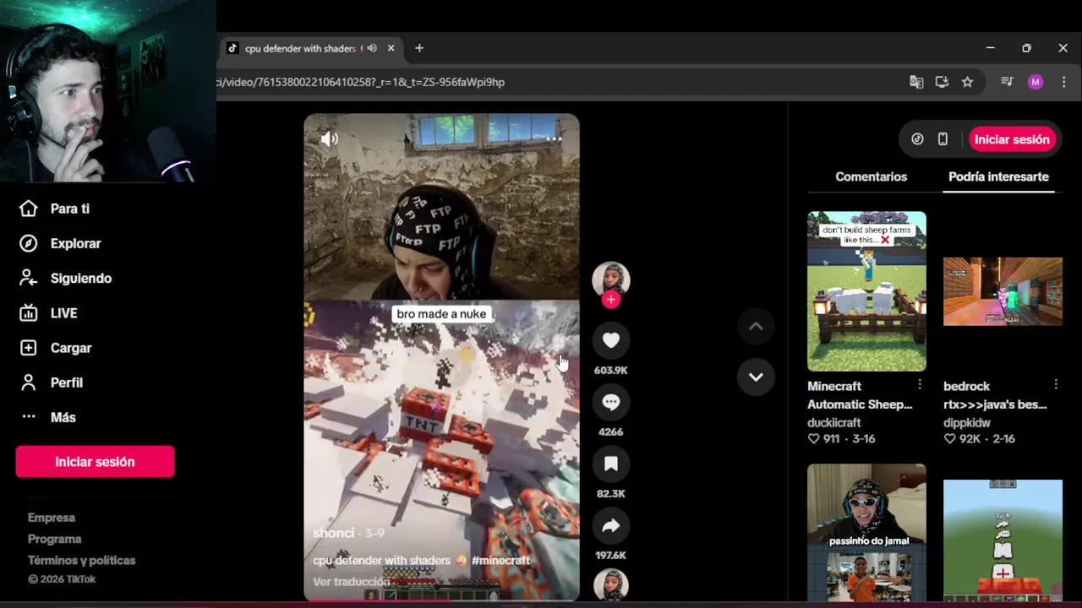The width and height of the screenshot is (1082, 608).
Task: Close the cpu defender browser tab
Action: point(391,48)
